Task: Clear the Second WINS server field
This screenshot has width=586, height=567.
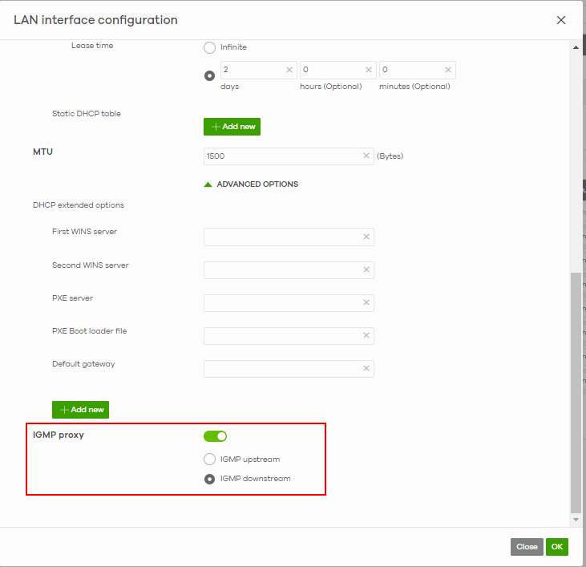Action: 366,270
